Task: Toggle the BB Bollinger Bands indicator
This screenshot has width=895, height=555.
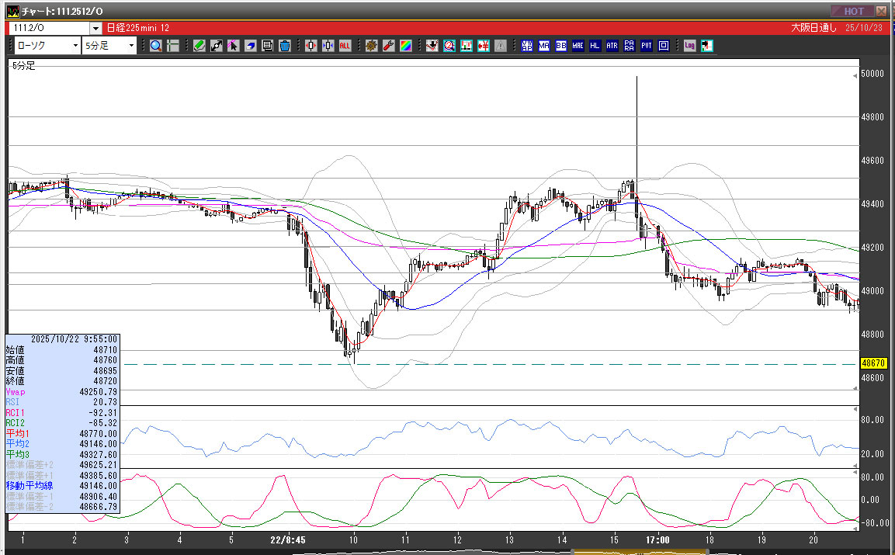Action: point(561,46)
